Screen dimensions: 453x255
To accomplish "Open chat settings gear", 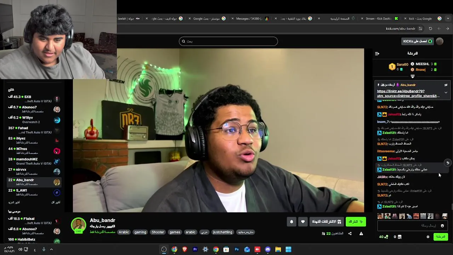I will [x=428, y=237].
